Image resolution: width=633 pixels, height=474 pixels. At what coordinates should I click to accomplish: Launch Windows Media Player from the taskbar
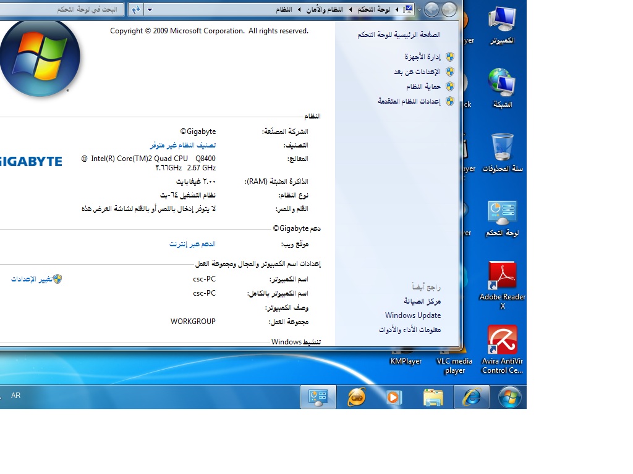394,397
